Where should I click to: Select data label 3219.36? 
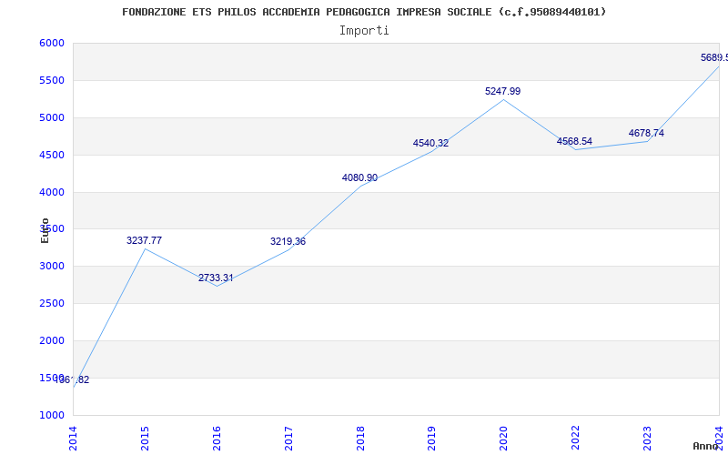tap(288, 241)
